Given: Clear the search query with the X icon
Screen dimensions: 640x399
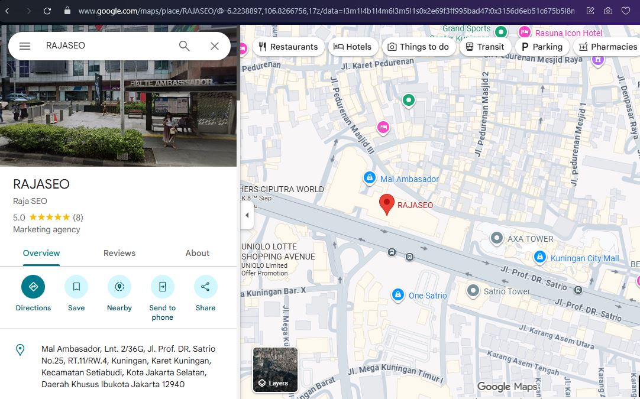Looking at the screenshot, I should tap(215, 46).
